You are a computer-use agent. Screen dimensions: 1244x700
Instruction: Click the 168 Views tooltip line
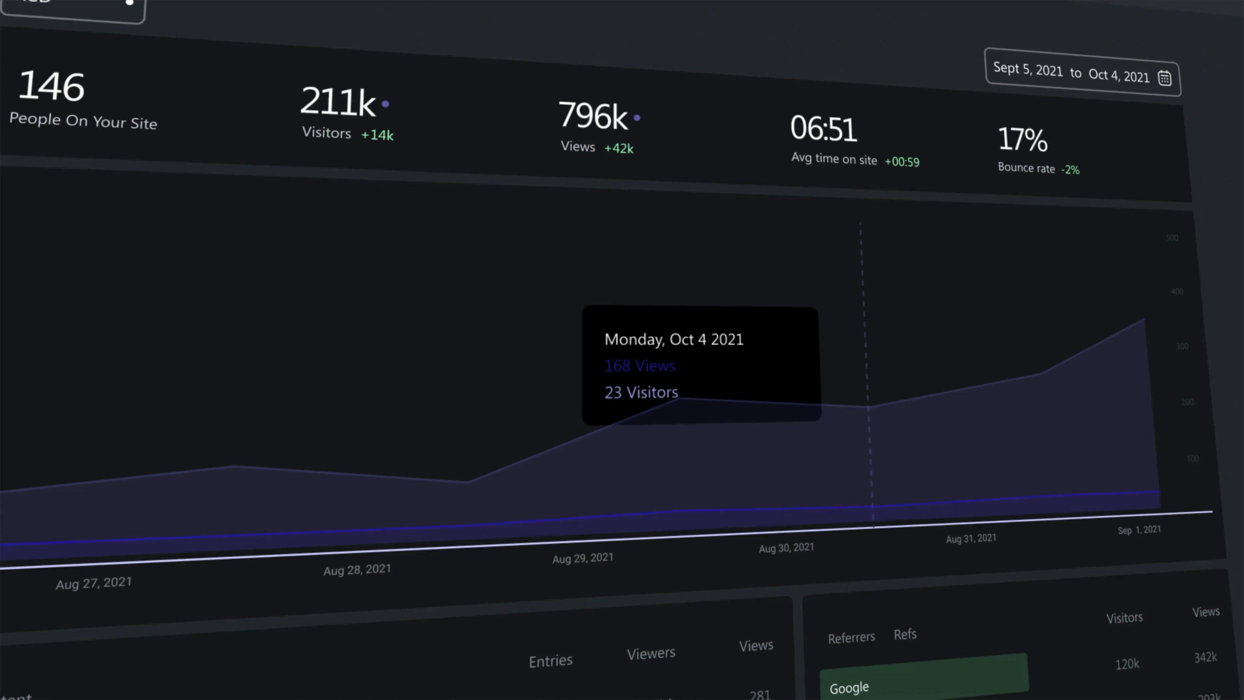[x=639, y=366]
